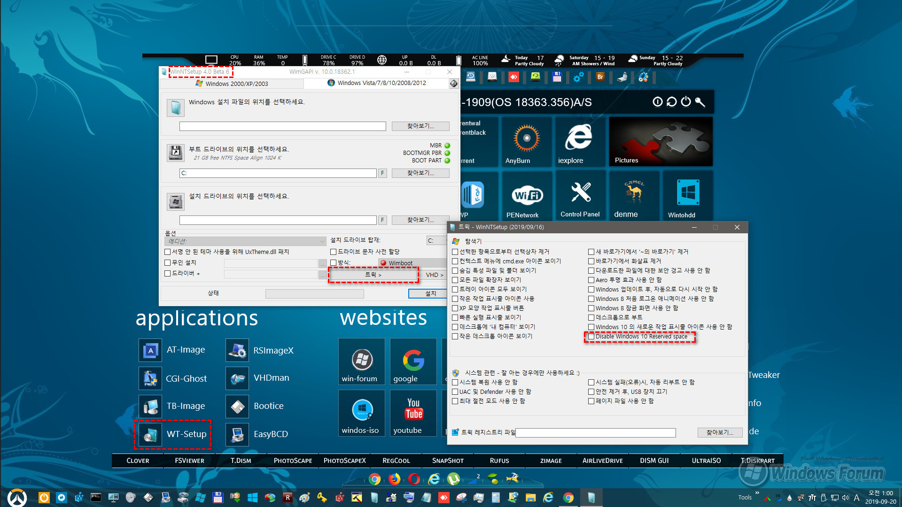Open the 설치 드라이브 탑재 C: dropdown
The width and height of the screenshot is (902, 507).
437,241
